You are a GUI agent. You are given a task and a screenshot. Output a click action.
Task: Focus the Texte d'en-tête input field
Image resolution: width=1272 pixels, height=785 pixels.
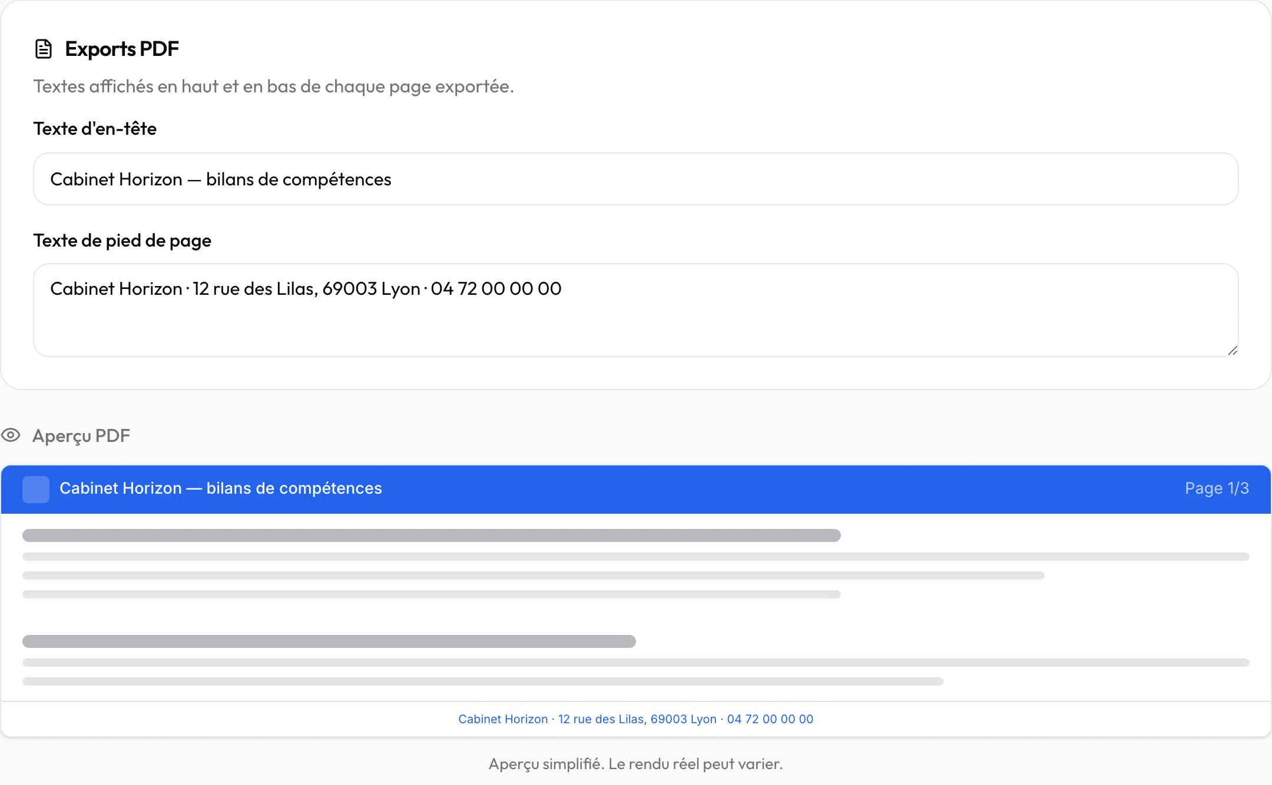(x=636, y=179)
